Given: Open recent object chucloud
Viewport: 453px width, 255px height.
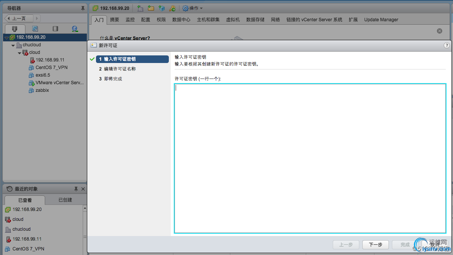Looking at the screenshot, I should point(21,229).
